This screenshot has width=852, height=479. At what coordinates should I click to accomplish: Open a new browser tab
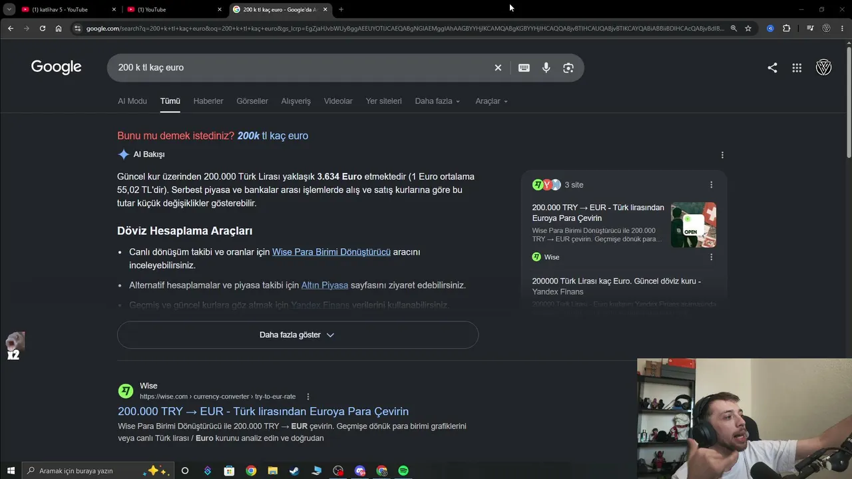click(x=341, y=9)
